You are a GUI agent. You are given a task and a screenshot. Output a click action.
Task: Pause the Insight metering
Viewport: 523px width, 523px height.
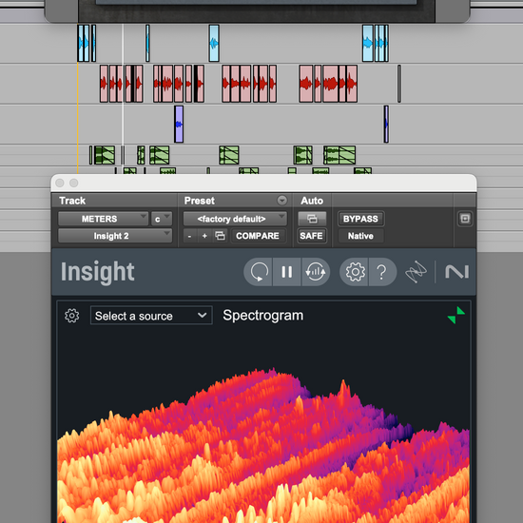point(287,272)
